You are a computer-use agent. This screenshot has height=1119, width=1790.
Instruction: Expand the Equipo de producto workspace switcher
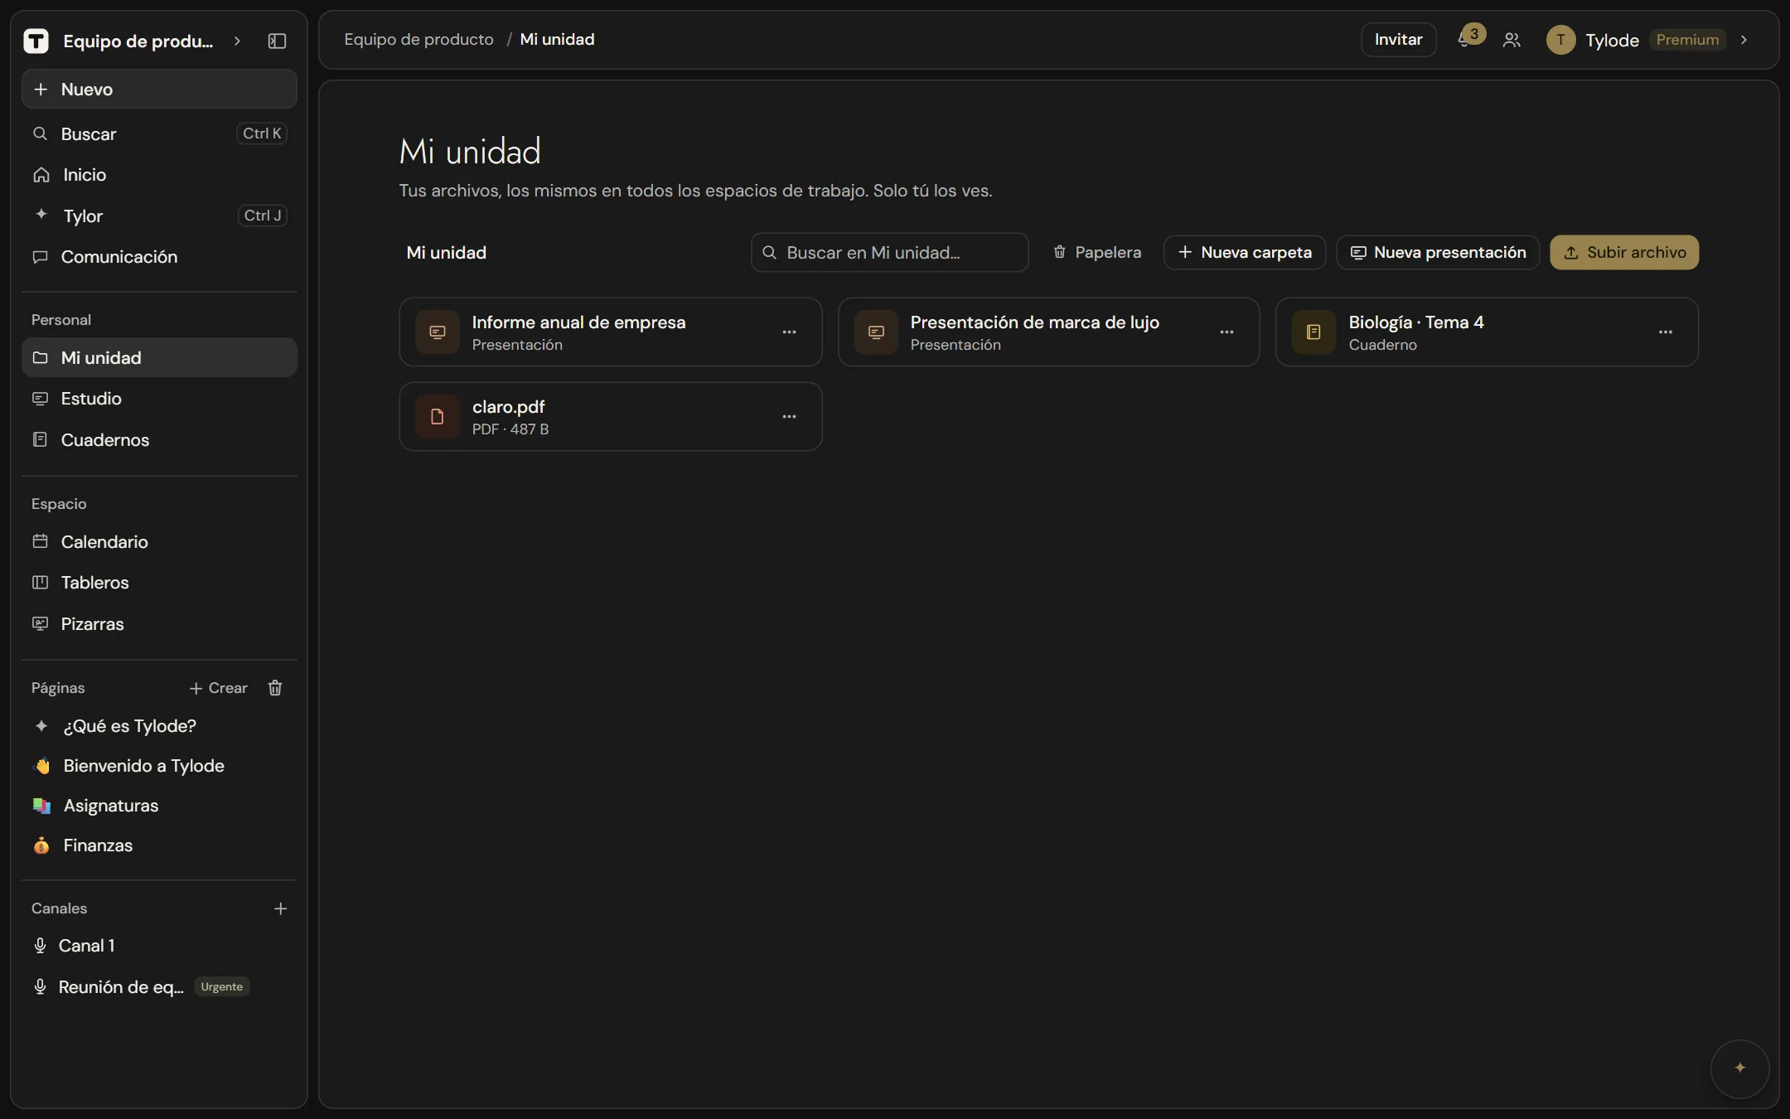pyautogui.click(x=237, y=41)
